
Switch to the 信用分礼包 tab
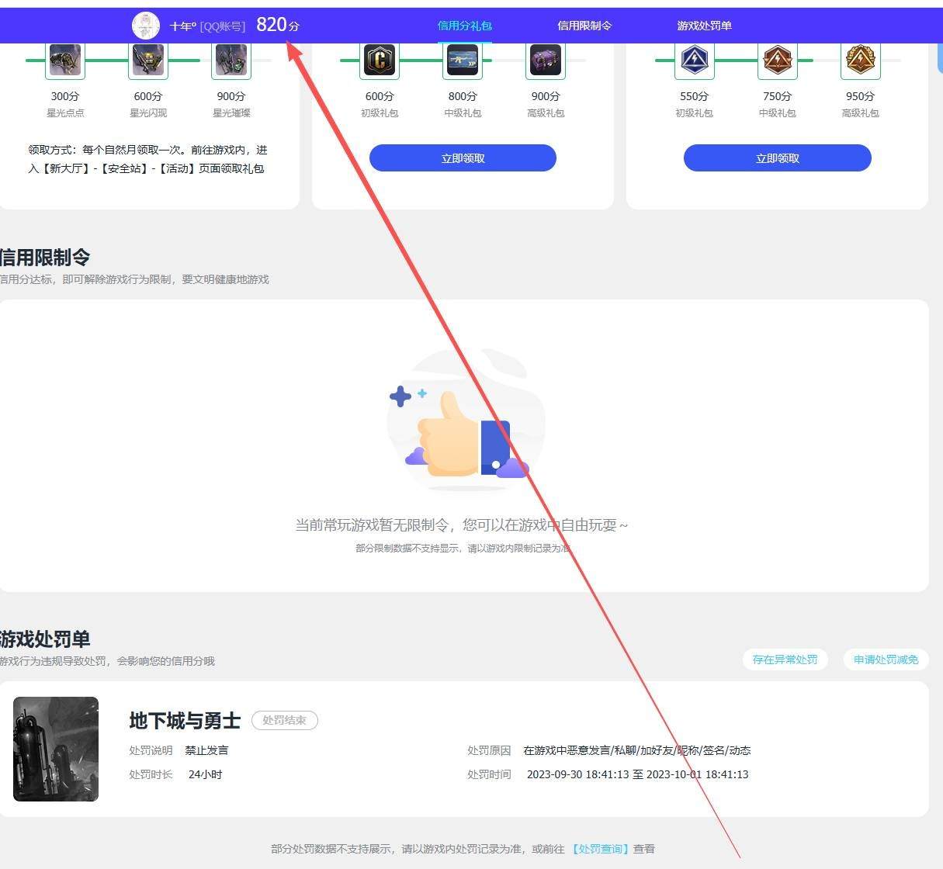point(465,26)
